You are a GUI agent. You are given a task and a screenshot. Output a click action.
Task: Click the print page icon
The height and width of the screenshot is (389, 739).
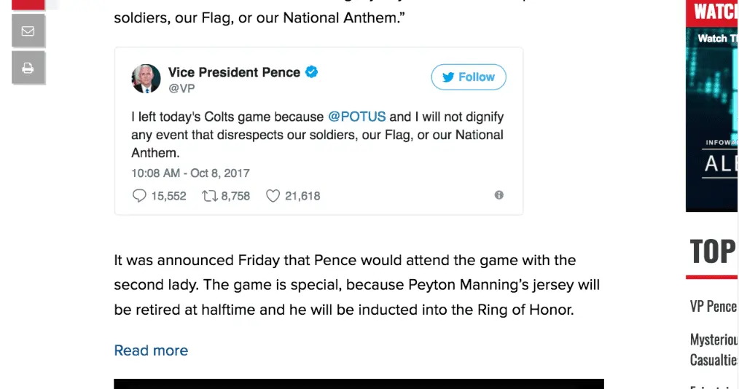[28, 68]
